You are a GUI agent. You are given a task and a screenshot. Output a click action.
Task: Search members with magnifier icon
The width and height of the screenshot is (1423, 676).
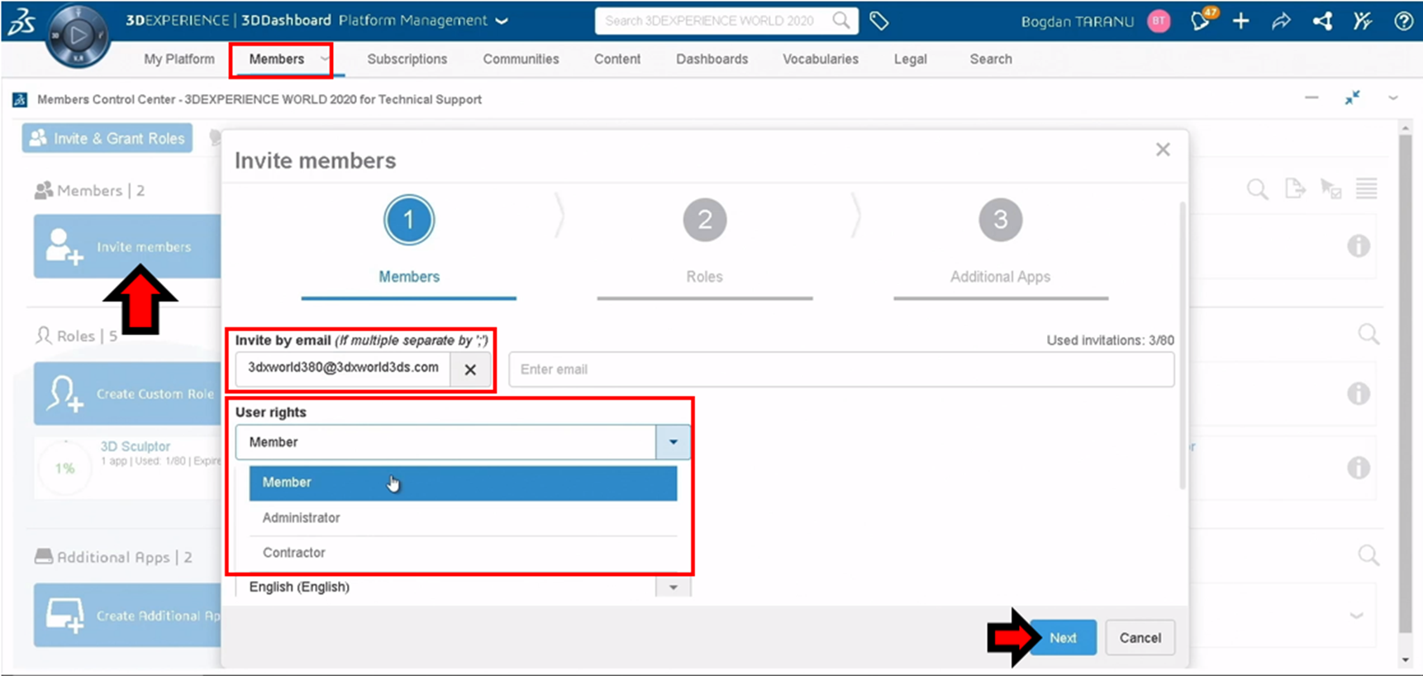pyautogui.click(x=1257, y=189)
